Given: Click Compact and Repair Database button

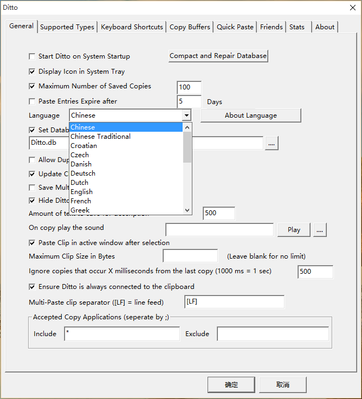Looking at the screenshot, I should 218,56.
